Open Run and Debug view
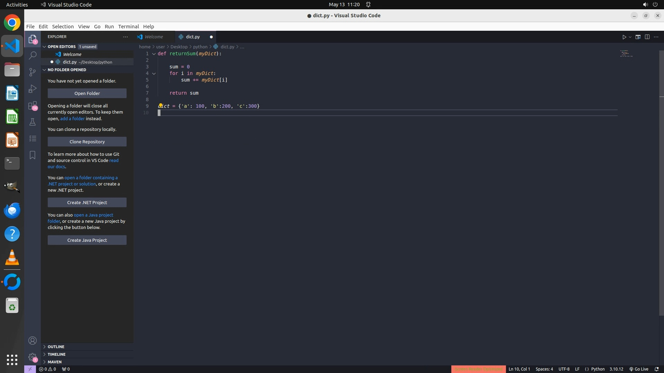This screenshot has width=664, height=373. pos(33,89)
